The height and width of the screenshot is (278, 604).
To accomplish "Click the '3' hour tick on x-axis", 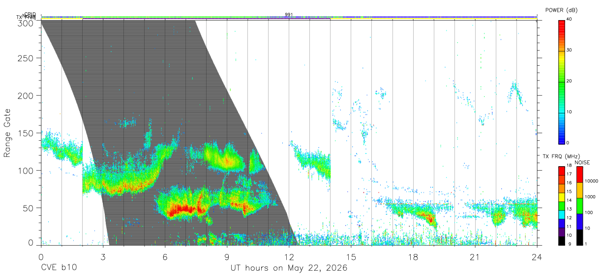I will tap(103, 257).
